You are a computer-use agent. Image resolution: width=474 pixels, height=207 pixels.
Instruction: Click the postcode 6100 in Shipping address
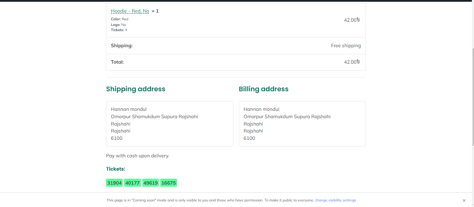pos(117,138)
